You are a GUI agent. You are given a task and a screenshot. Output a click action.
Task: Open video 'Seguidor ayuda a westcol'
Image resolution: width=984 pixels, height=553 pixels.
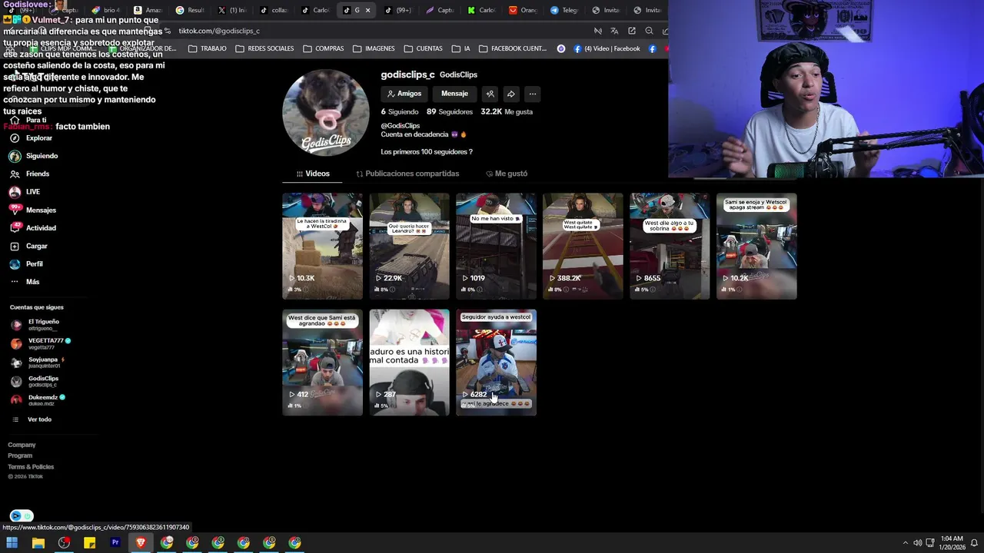(x=496, y=363)
